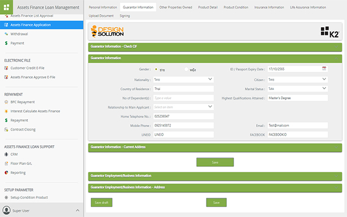The height and width of the screenshot is (217, 347).
Task: Select the female gender radio button
Action: (x=186, y=70)
